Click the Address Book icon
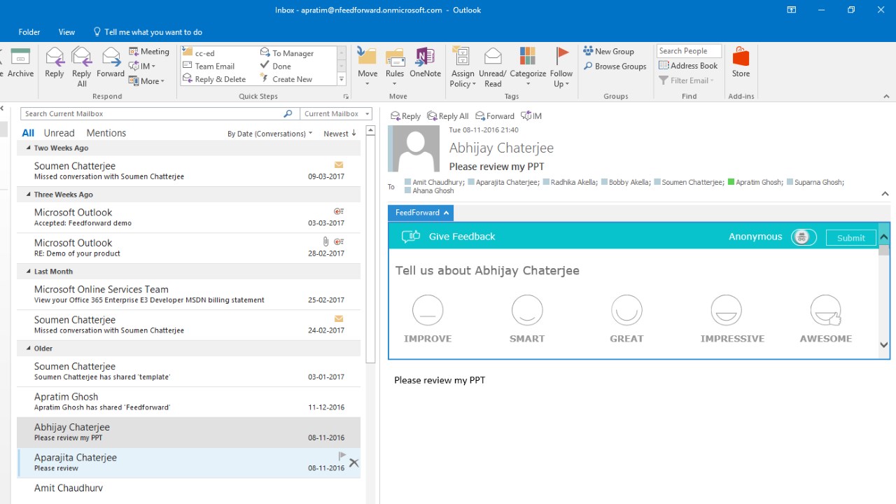The image size is (896, 504). tap(688, 66)
